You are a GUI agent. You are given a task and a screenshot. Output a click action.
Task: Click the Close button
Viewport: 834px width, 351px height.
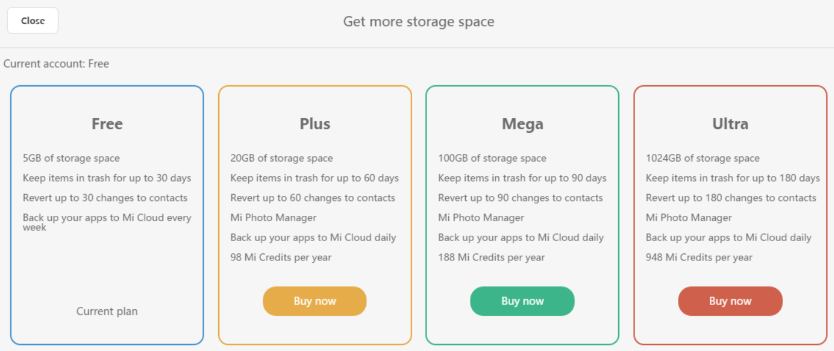click(x=32, y=21)
